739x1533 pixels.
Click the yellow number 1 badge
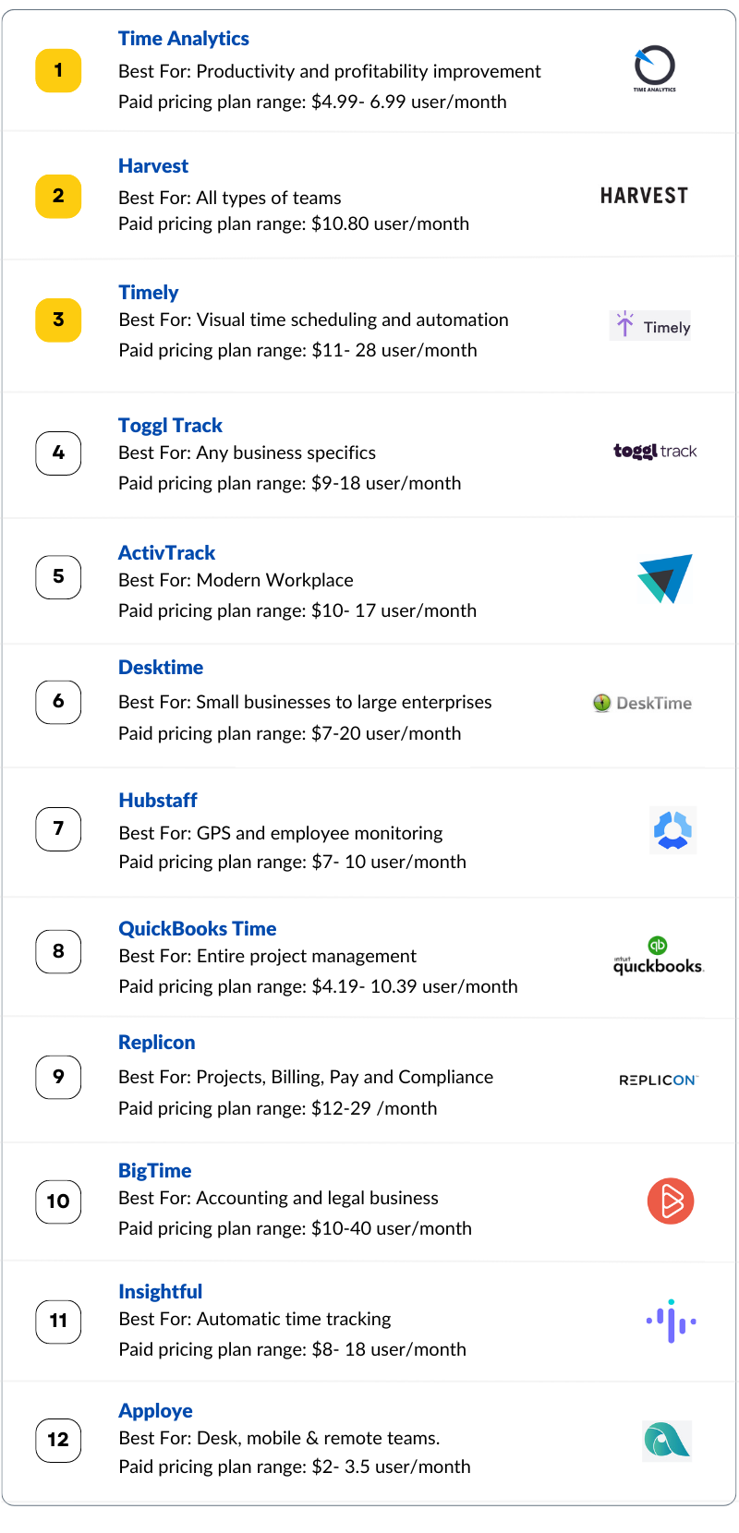(58, 70)
